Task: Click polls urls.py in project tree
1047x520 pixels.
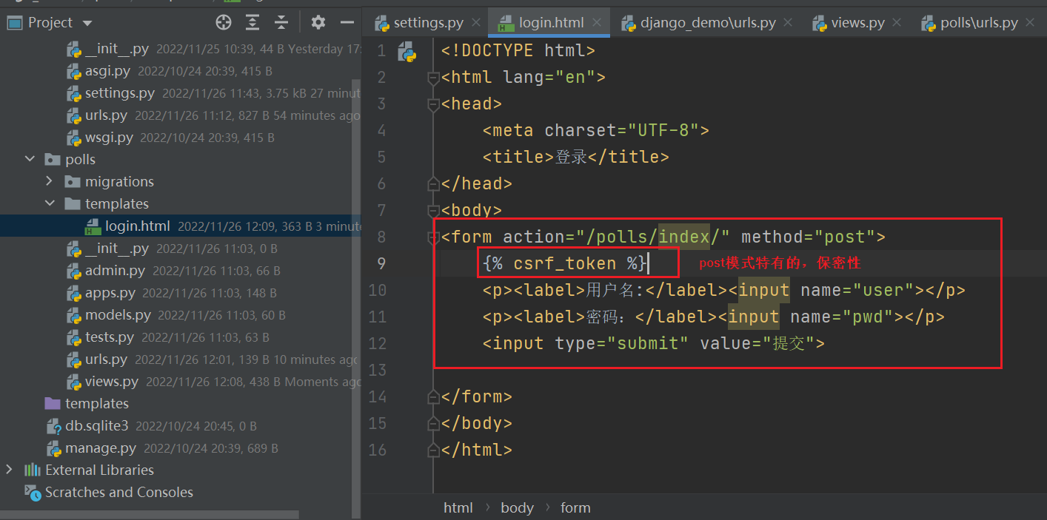Action: coord(106,359)
